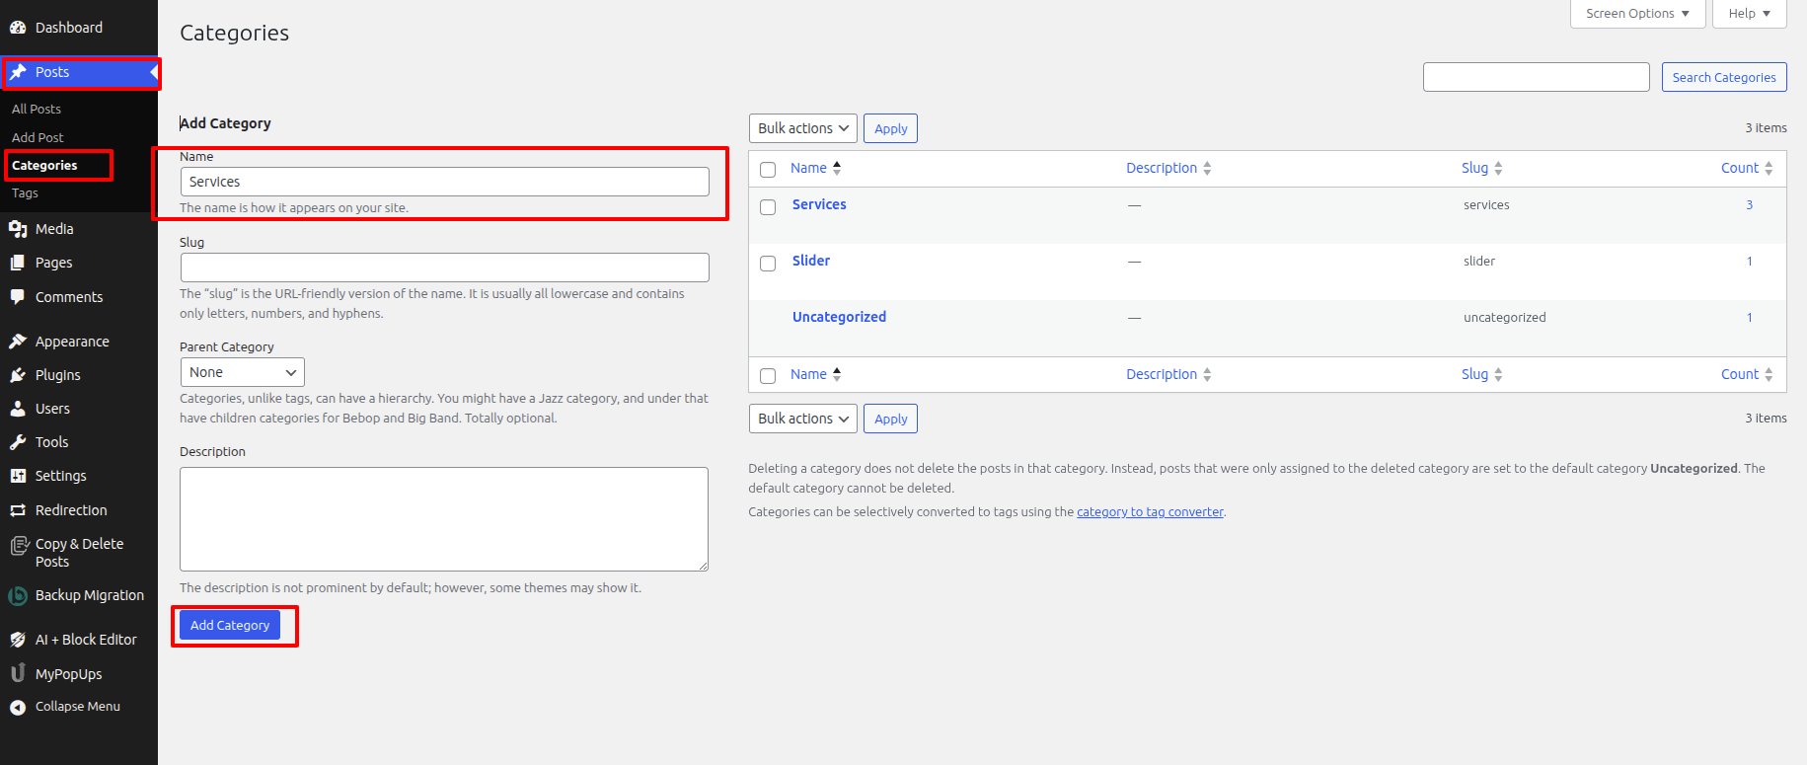Expand the Screen Options panel
The height and width of the screenshot is (765, 1807).
[x=1636, y=14]
